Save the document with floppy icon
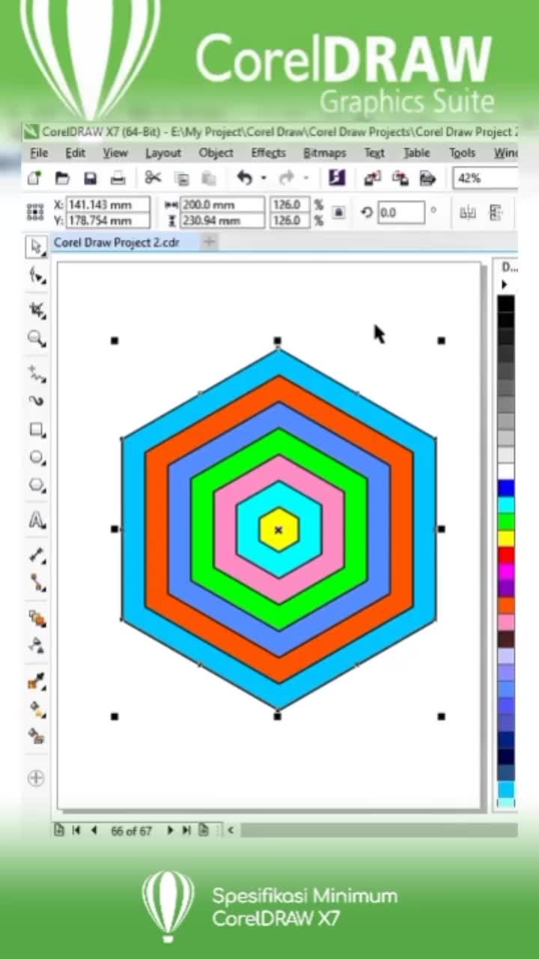This screenshot has width=539, height=959. [x=90, y=178]
